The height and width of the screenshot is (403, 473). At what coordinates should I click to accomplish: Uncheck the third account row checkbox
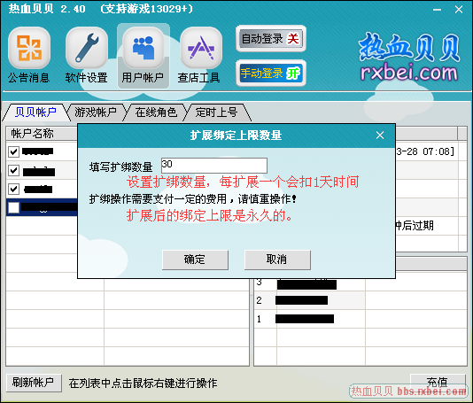tap(13, 190)
